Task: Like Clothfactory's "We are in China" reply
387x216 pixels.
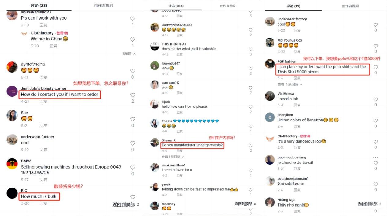Action: tap(133, 39)
